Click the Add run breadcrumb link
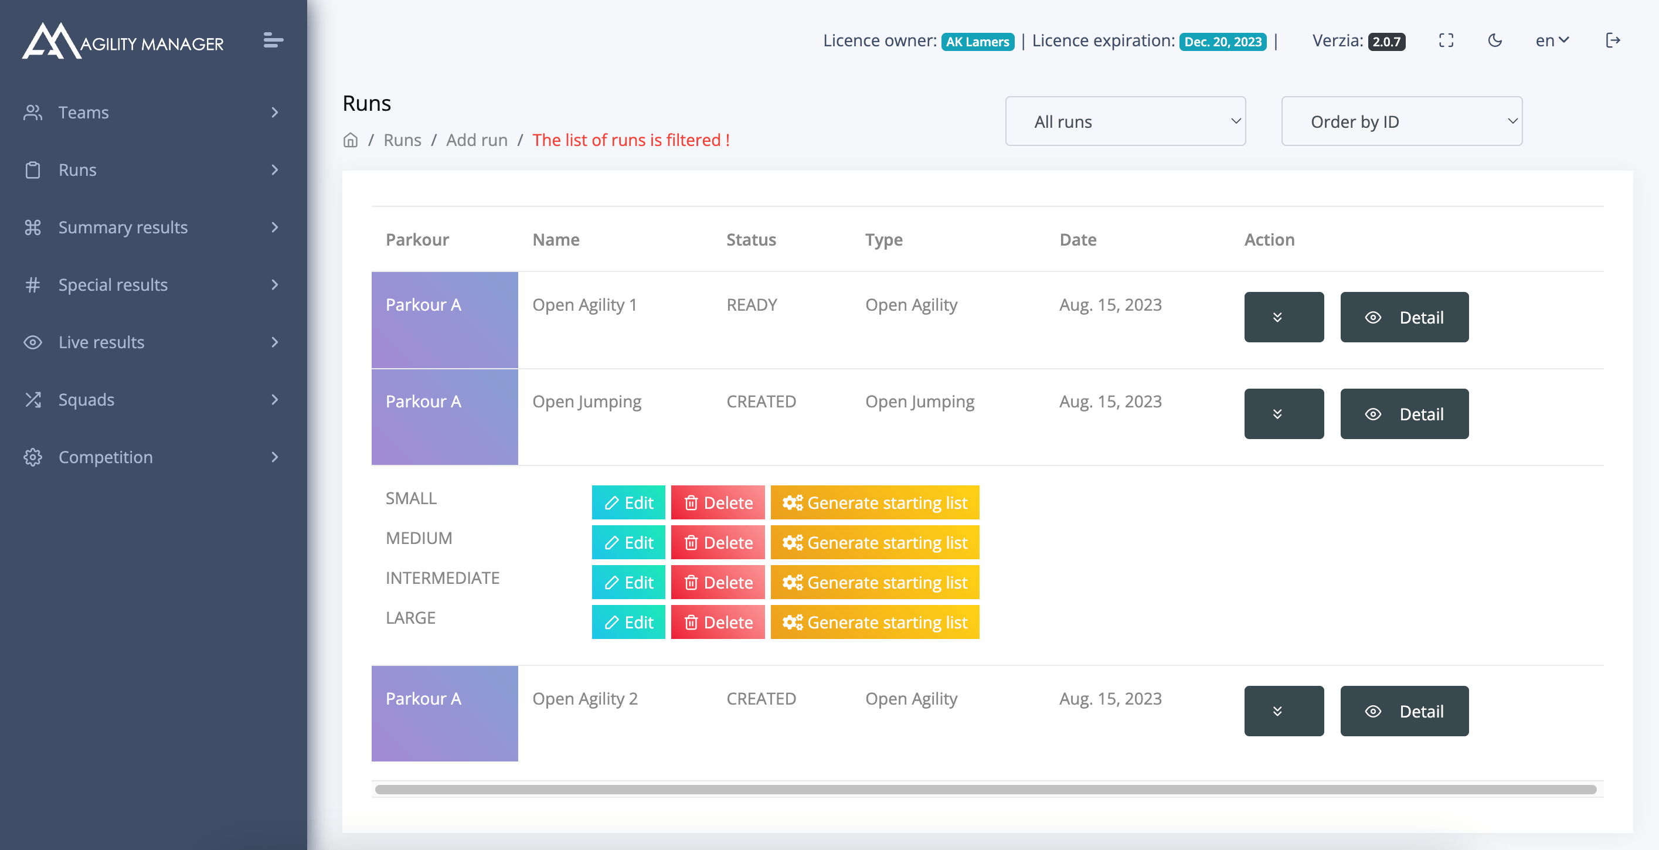 (x=476, y=140)
